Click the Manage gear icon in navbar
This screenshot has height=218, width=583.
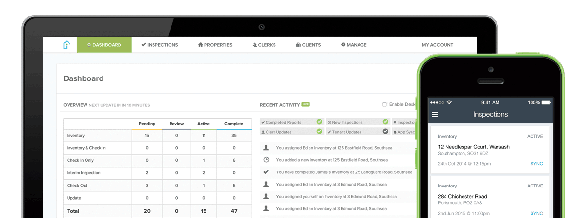[x=343, y=45]
